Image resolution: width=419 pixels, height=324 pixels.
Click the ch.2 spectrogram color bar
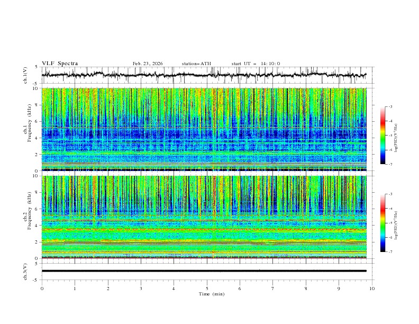(383, 223)
